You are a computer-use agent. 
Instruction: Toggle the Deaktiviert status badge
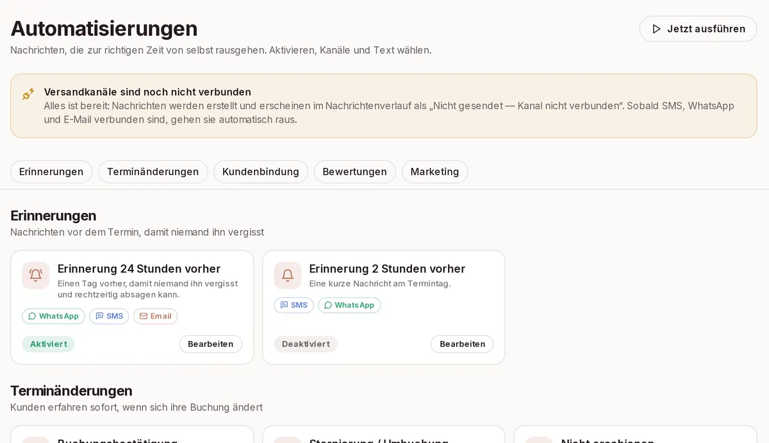click(306, 344)
